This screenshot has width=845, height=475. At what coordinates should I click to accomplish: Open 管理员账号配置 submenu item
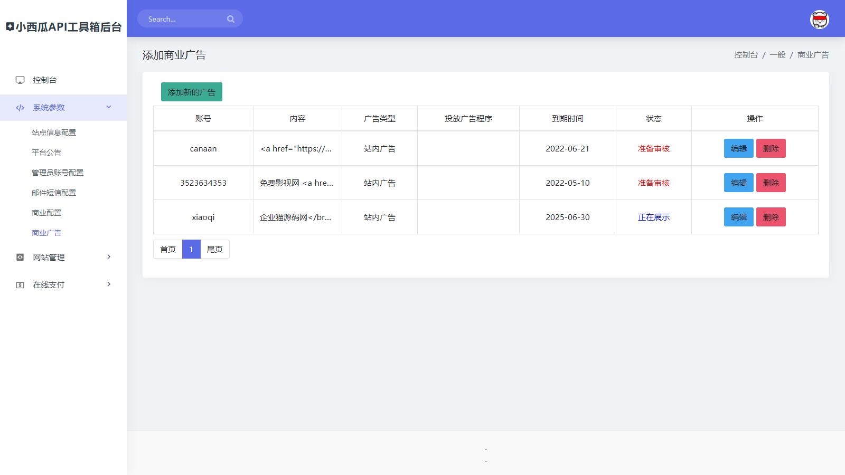[x=58, y=173]
